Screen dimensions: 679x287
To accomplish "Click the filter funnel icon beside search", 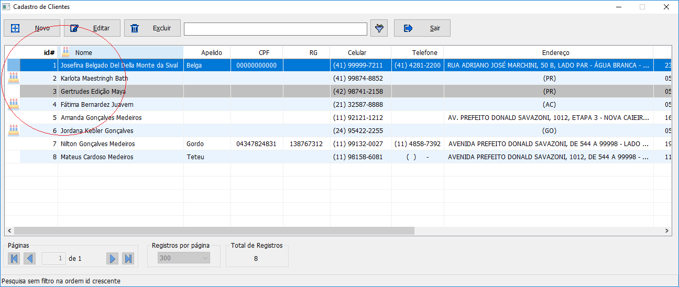I will coord(379,28).
